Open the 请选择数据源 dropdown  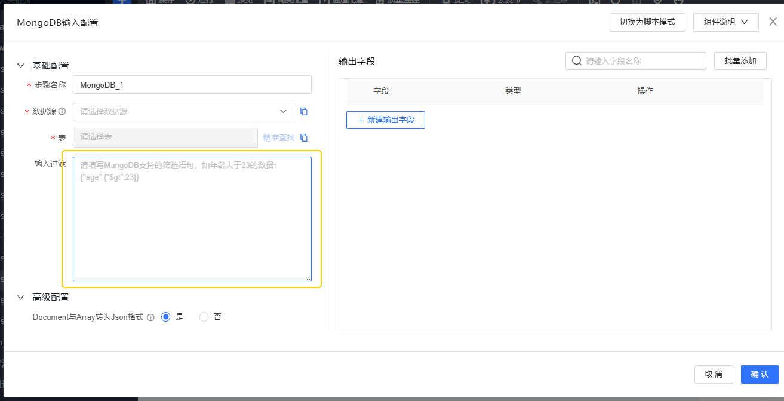pos(185,112)
